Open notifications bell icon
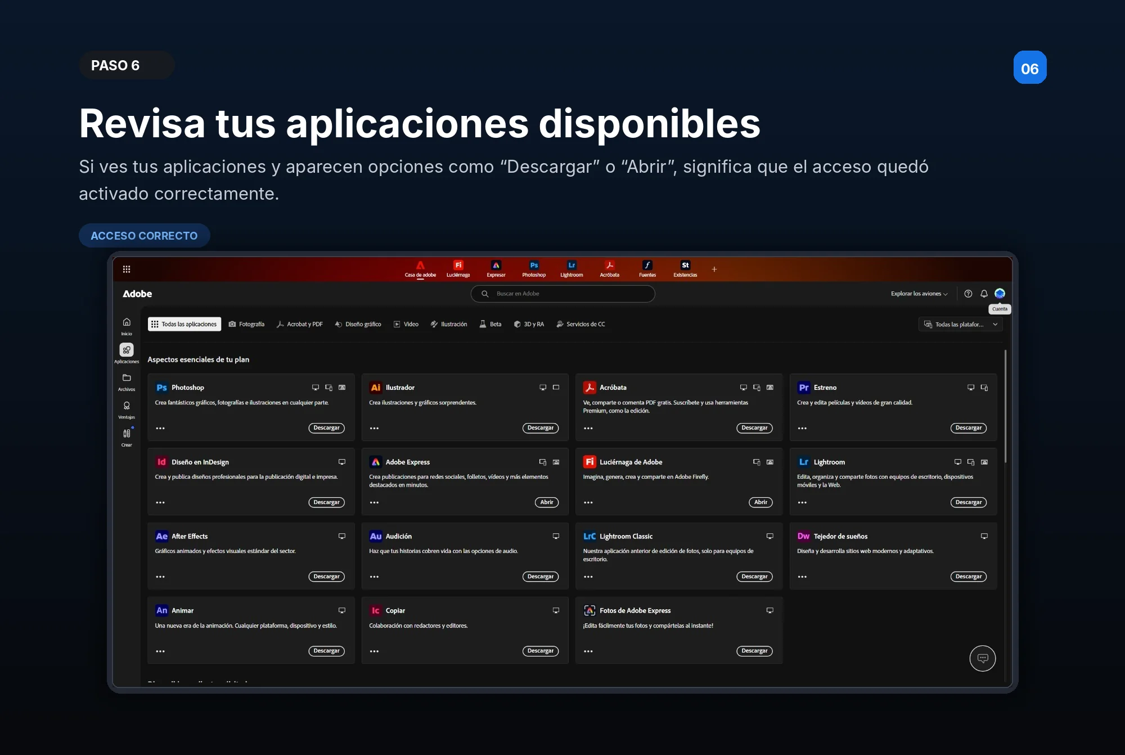Image resolution: width=1125 pixels, height=755 pixels. coord(984,294)
